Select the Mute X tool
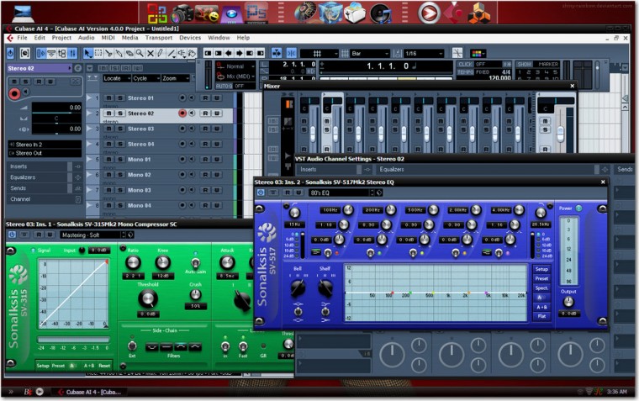Image resolution: width=639 pixels, height=401 pixels. coord(151,54)
